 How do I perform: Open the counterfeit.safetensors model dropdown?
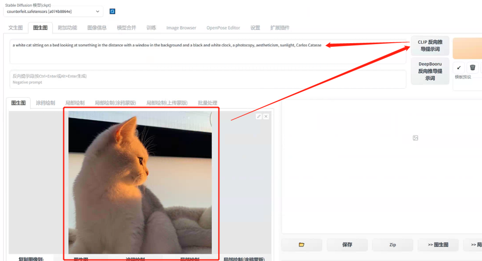(x=53, y=11)
